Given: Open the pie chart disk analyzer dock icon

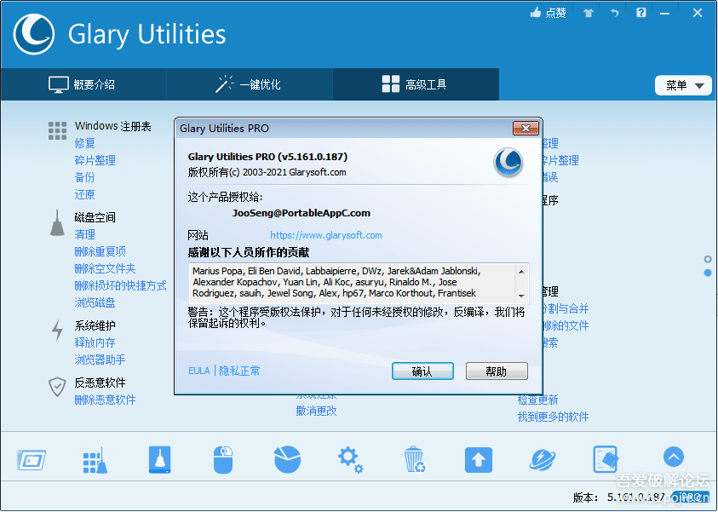Looking at the screenshot, I should 288,459.
